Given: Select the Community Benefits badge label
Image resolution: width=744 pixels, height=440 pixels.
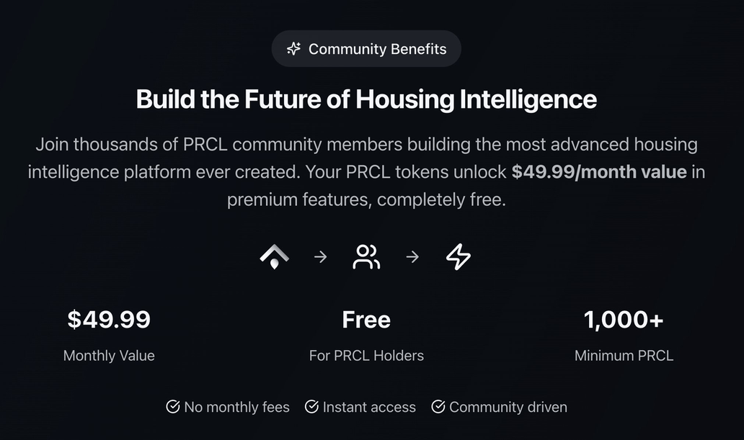Looking at the screenshot, I should (377, 49).
